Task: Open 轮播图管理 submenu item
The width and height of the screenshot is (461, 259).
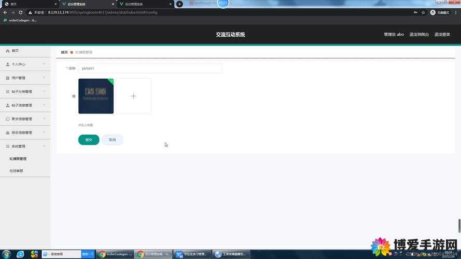Action: (x=18, y=159)
